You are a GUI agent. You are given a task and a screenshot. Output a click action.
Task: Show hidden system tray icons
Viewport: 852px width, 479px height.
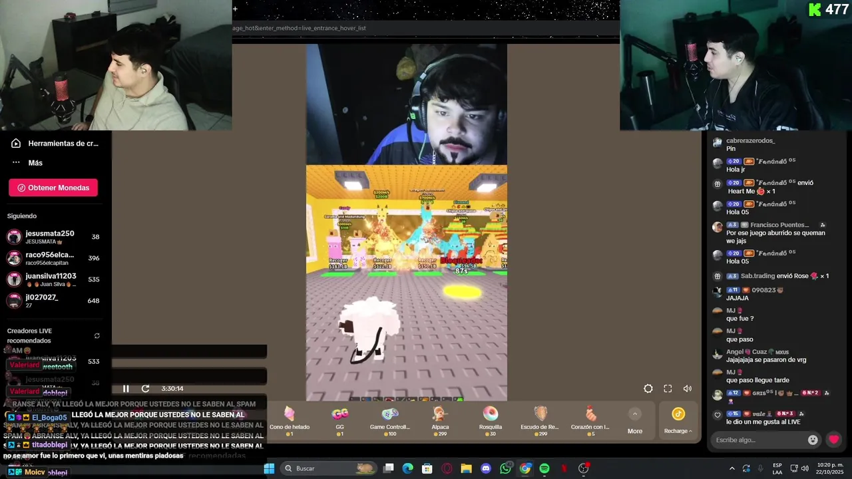[732, 468]
